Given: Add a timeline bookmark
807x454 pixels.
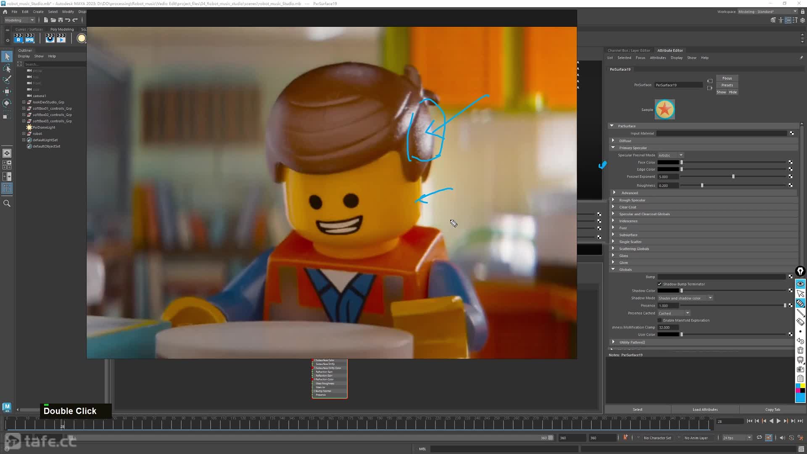Looking at the screenshot, I should click(625, 438).
